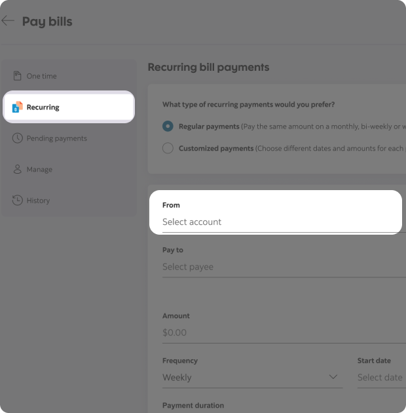
Task: Click the Recurring payments icon
Action: [17, 107]
